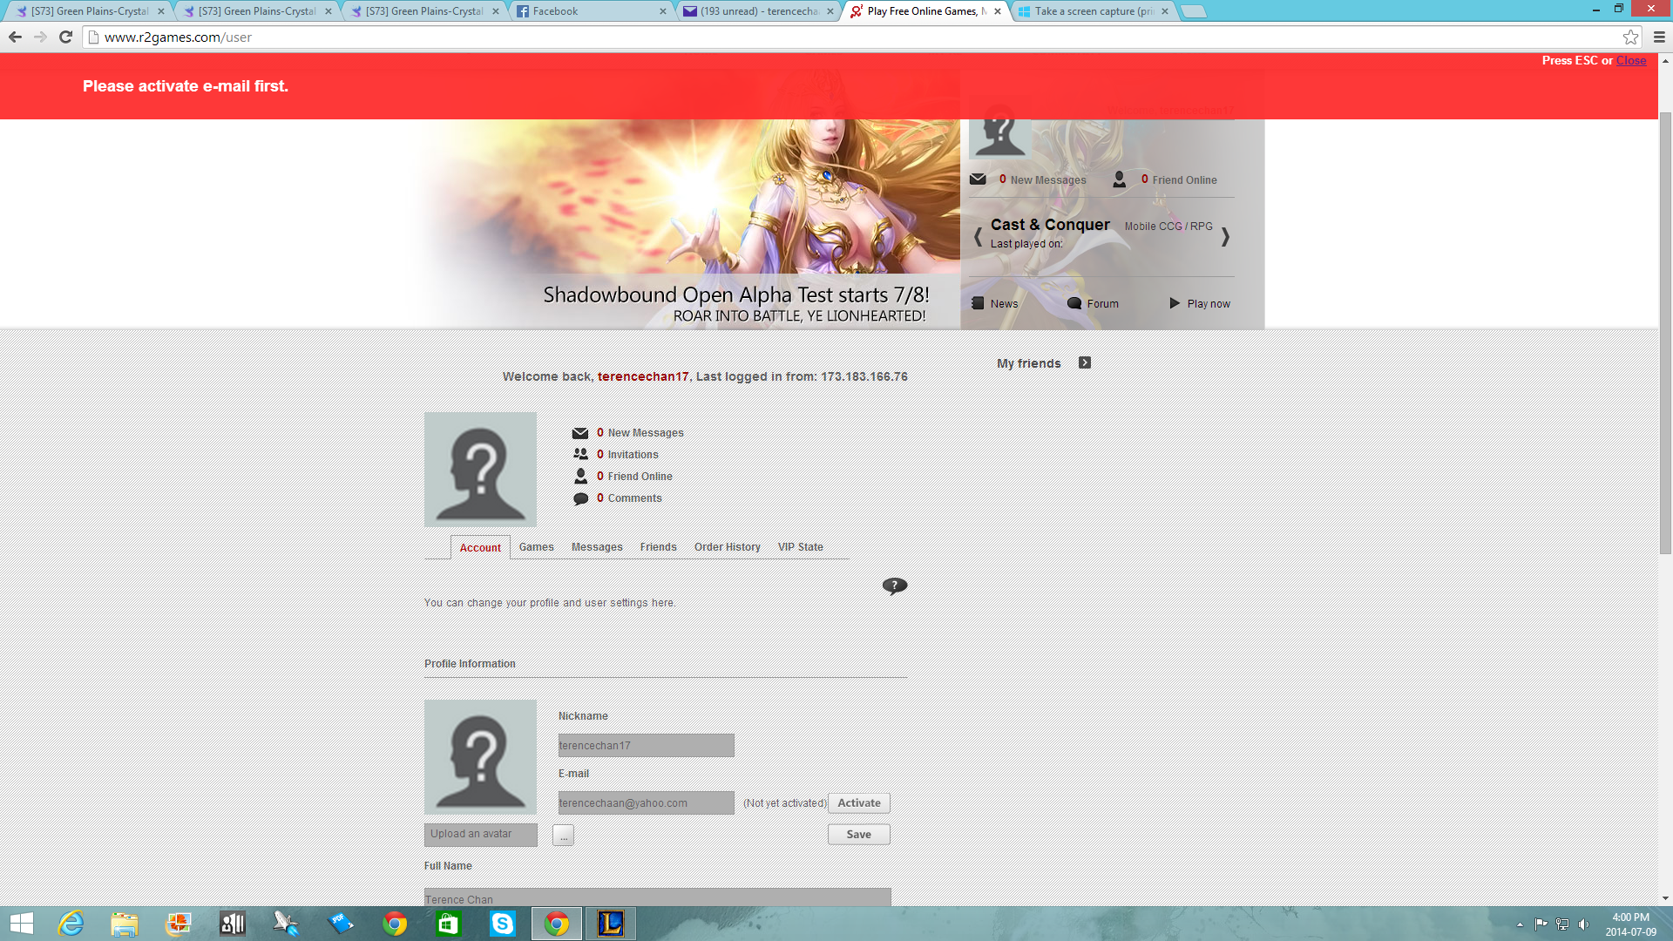
Task: Click the Play now triangle icon
Action: pos(1175,303)
